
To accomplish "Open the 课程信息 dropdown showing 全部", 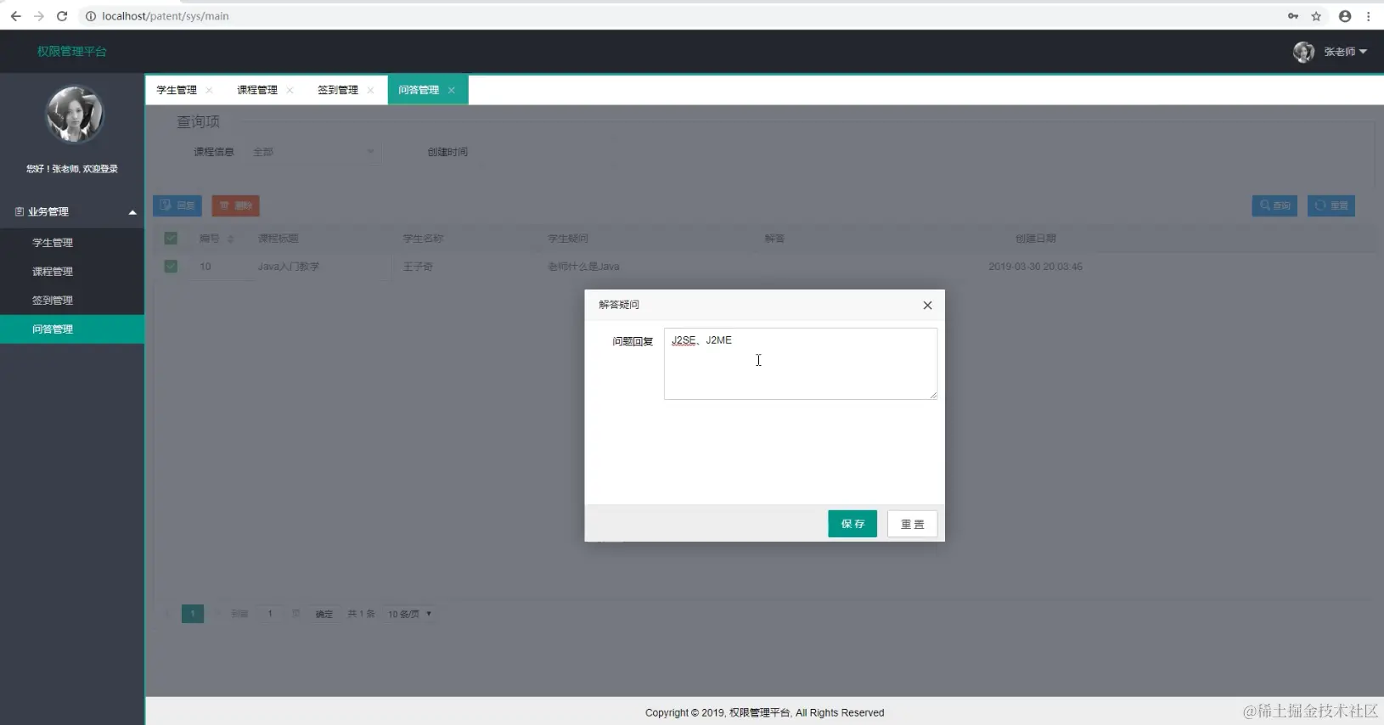I will (x=313, y=152).
